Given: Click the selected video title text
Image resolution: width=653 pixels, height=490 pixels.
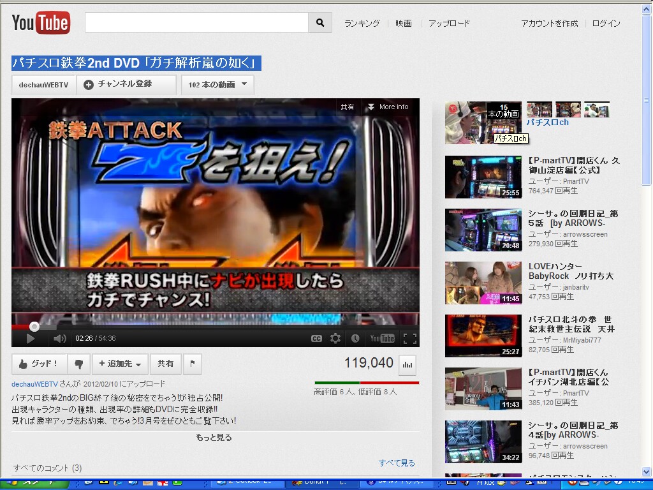Looking at the screenshot, I should coord(136,63).
